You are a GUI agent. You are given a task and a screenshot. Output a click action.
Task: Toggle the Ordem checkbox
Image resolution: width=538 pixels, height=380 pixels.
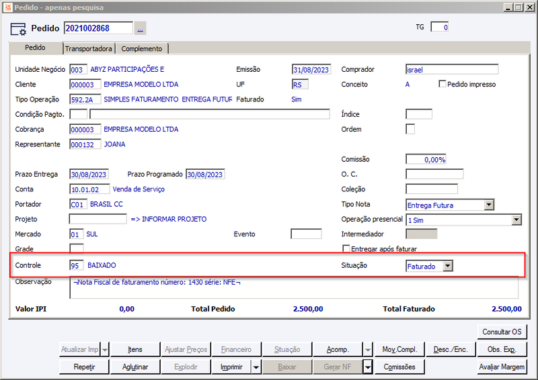410,129
